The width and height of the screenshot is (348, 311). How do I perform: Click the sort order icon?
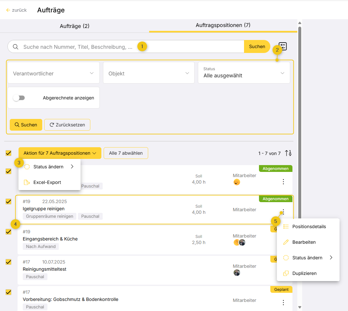pos(288,153)
